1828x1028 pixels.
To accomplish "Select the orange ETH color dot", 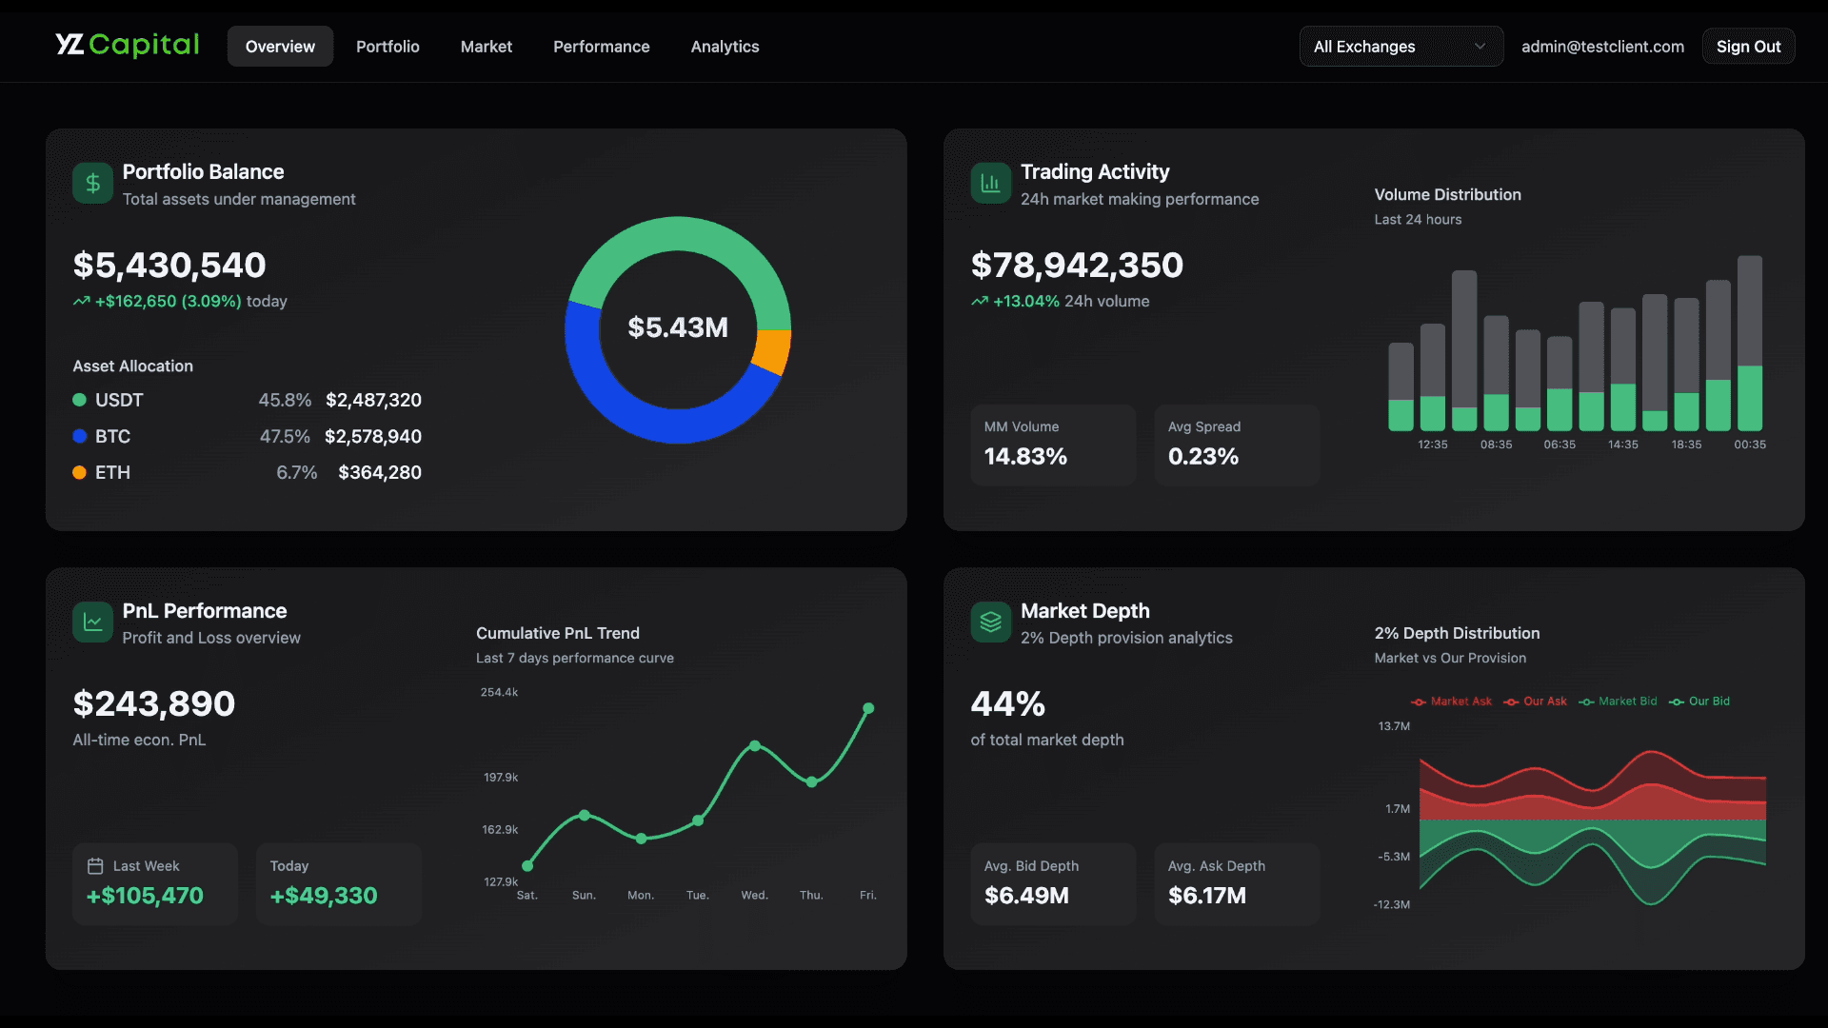I will (82, 472).
